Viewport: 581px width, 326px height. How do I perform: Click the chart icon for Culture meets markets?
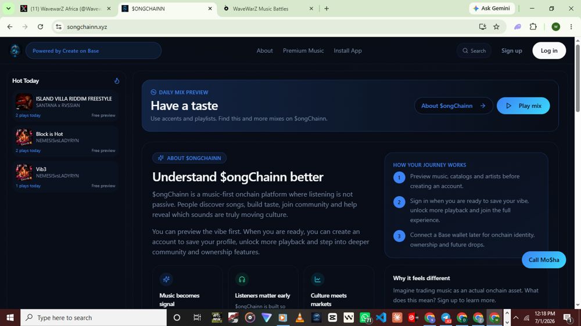(318, 280)
